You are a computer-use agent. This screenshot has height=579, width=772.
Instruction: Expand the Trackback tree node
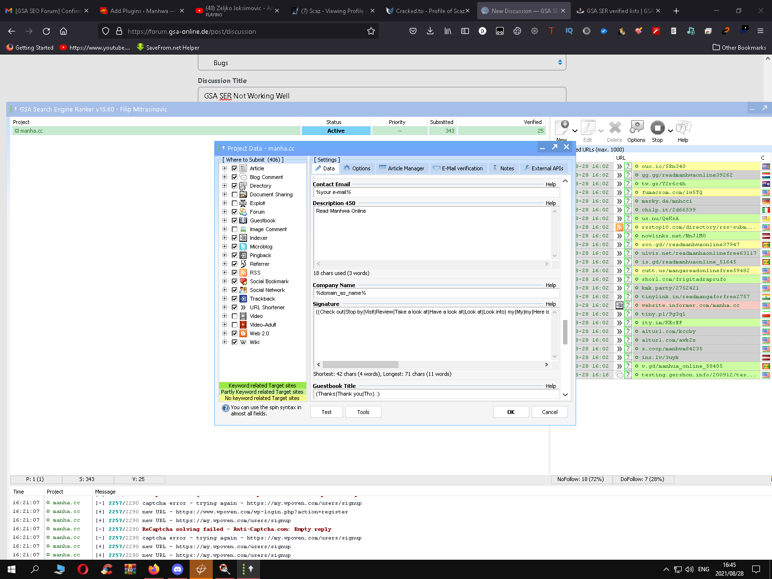(224, 299)
